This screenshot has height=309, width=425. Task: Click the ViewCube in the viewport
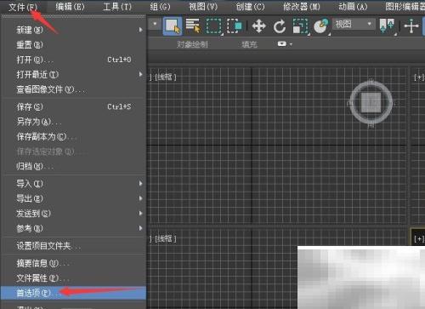(371, 102)
